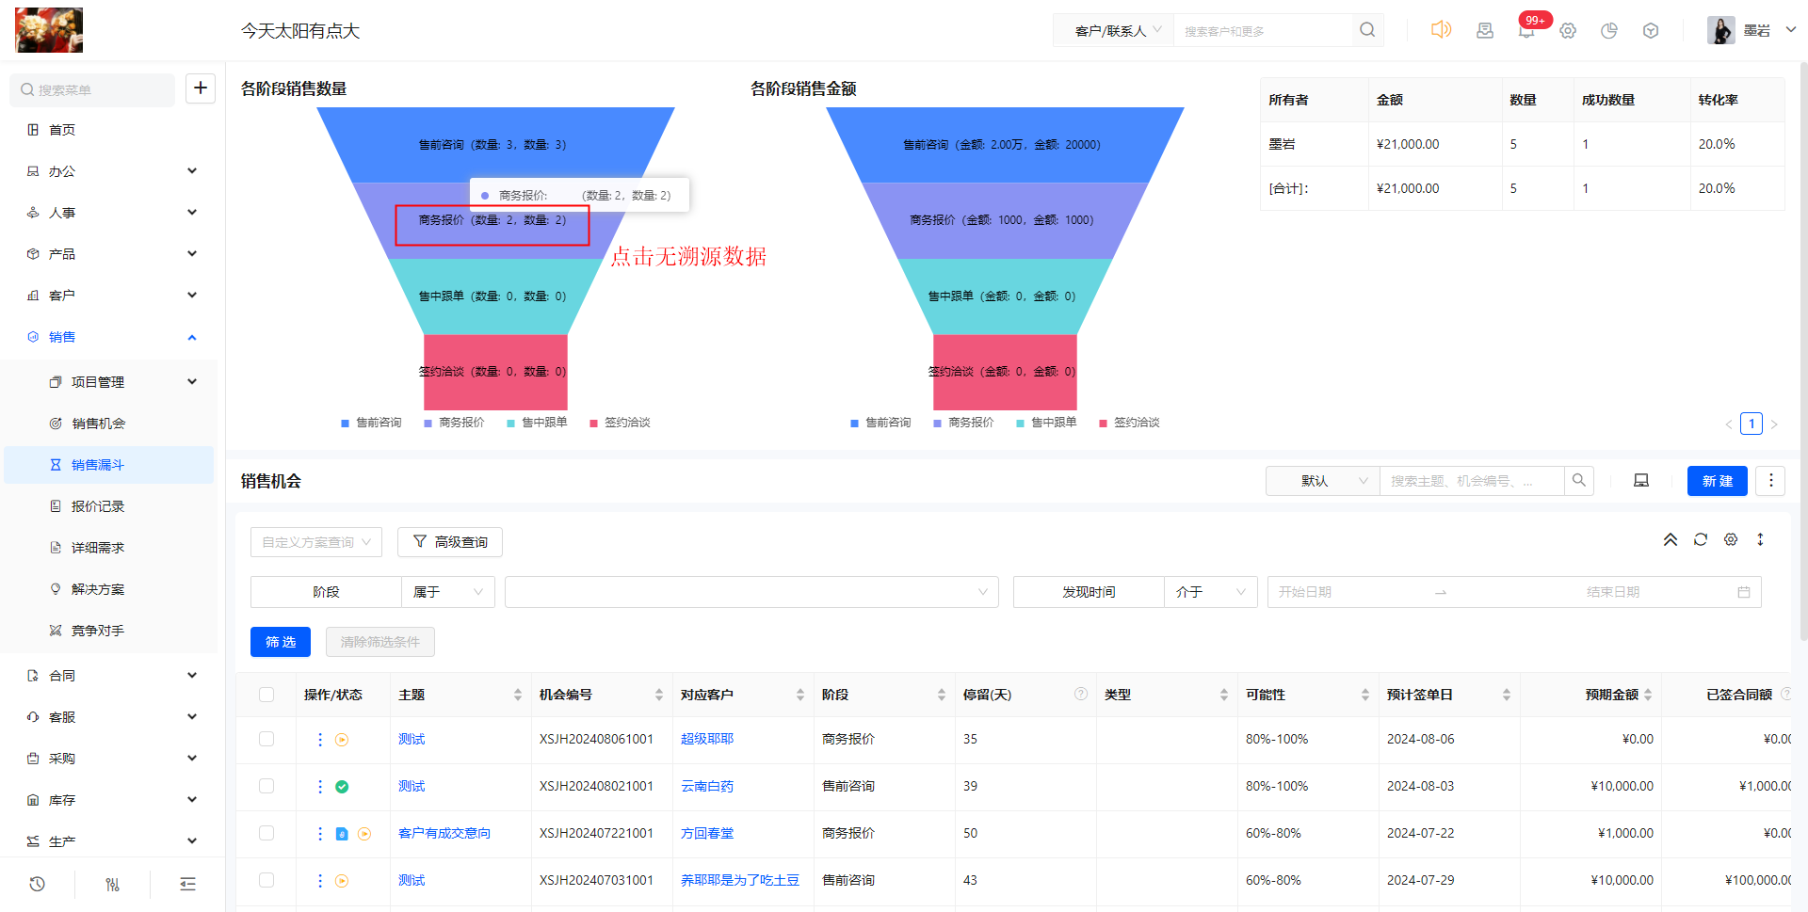Click the pie chart icon in header
Screen dimensions: 1808x912
1609,31
